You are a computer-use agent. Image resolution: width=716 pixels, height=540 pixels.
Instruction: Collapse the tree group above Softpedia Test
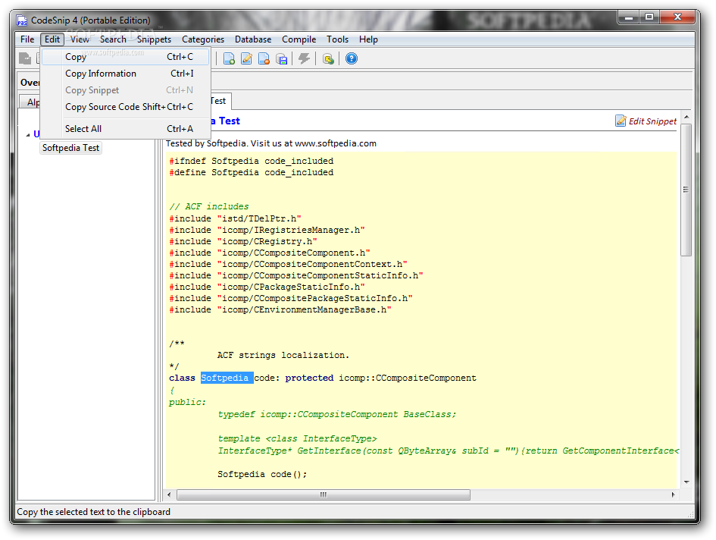28,134
